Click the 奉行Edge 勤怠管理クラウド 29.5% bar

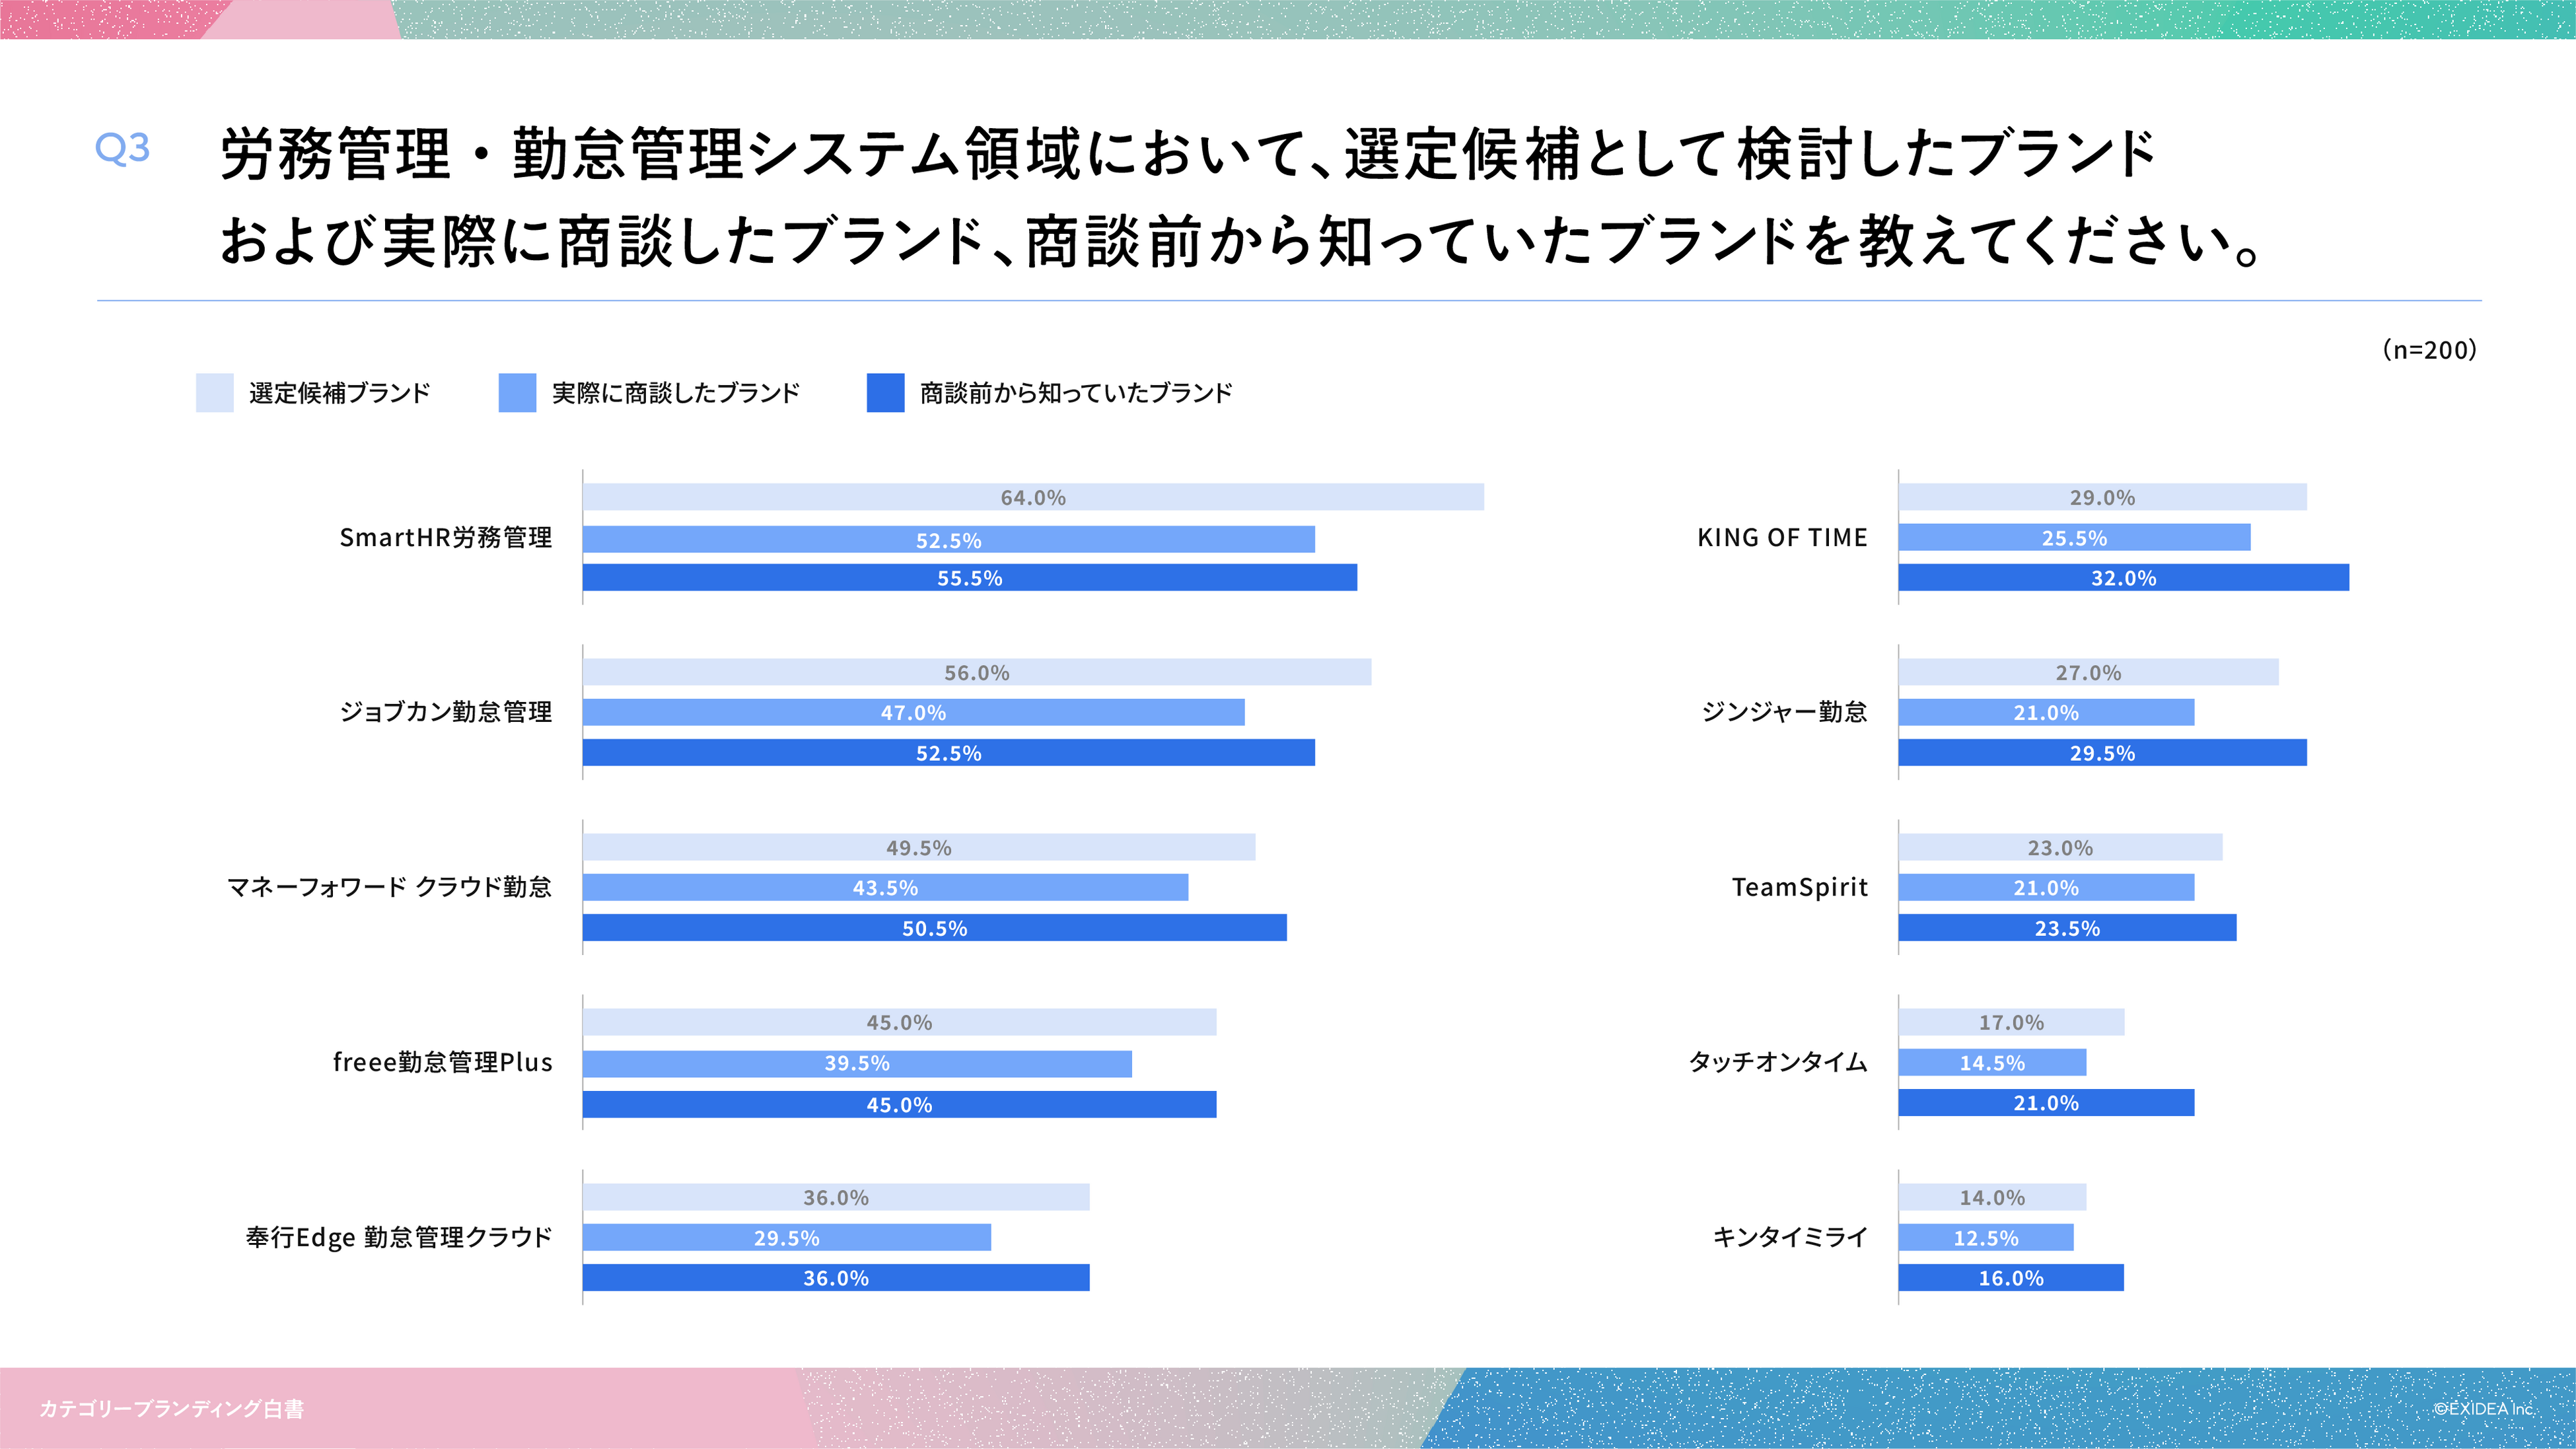(786, 1238)
